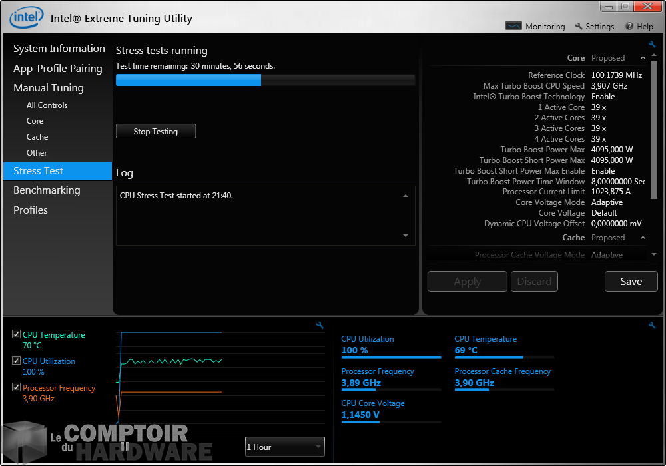The width and height of the screenshot is (666, 466).
Task: Go to Benchmarking in sidebar
Action: (x=47, y=190)
